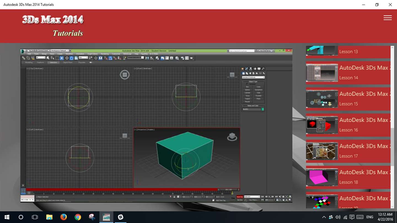
Task: Switch to the Motion command panel tab
Action: pos(255,69)
